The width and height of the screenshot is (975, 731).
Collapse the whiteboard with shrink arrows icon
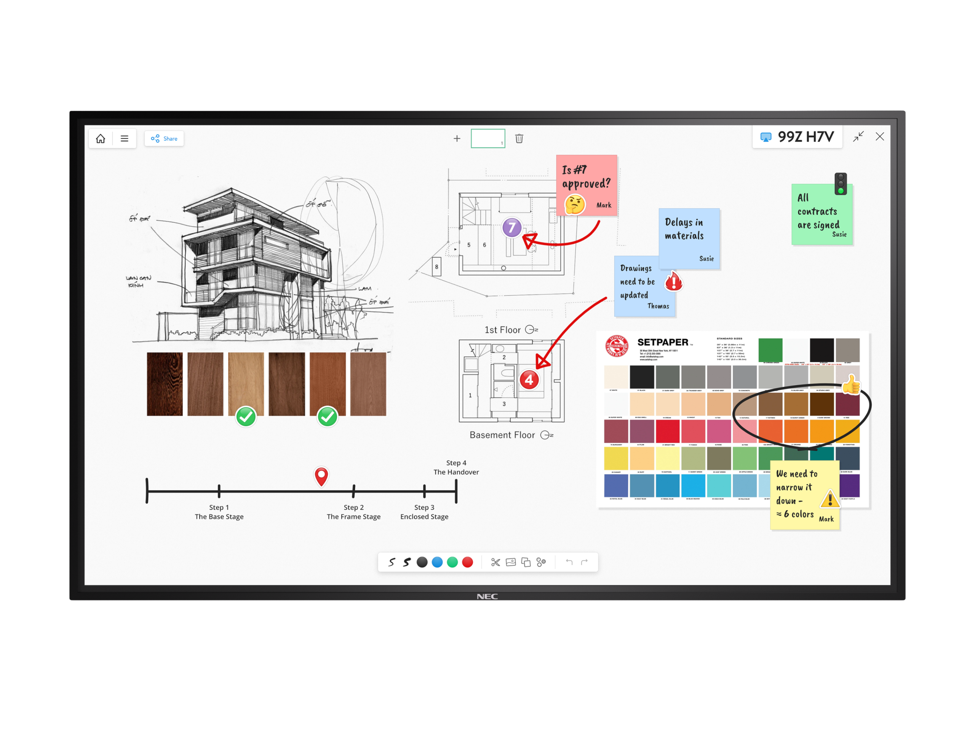[x=858, y=137]
